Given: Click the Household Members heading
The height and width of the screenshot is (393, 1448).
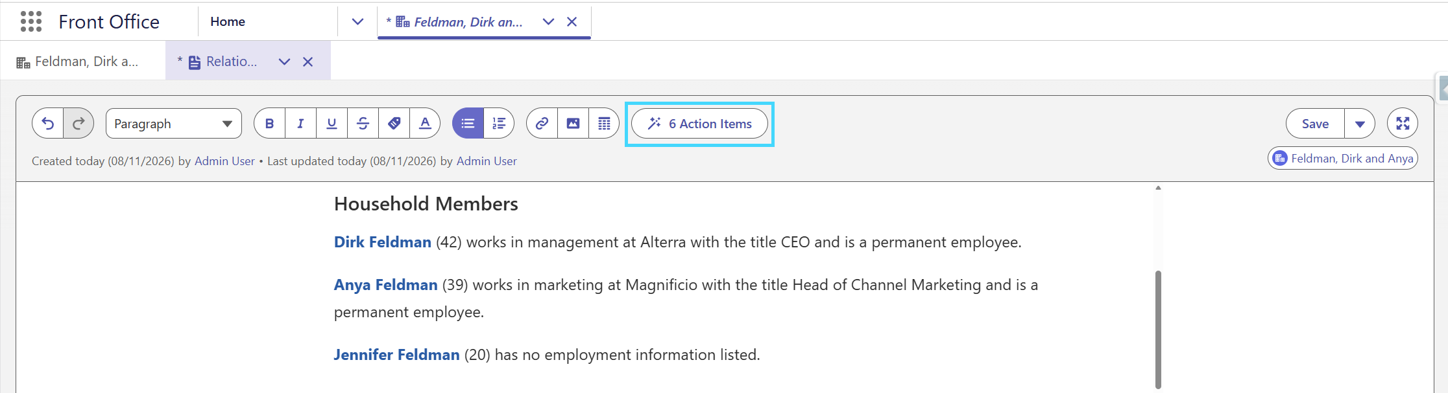Looking at the screenshot, I should click(x=426, y=204).
